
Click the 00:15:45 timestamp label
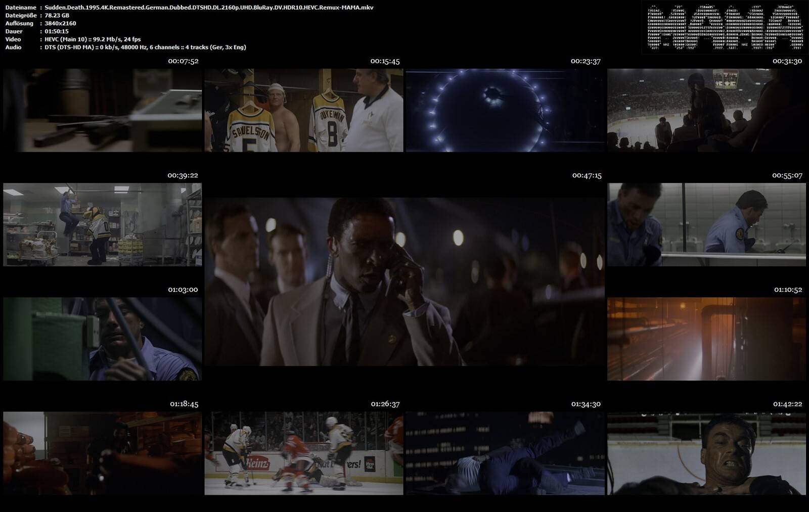(x=385, y=61)
